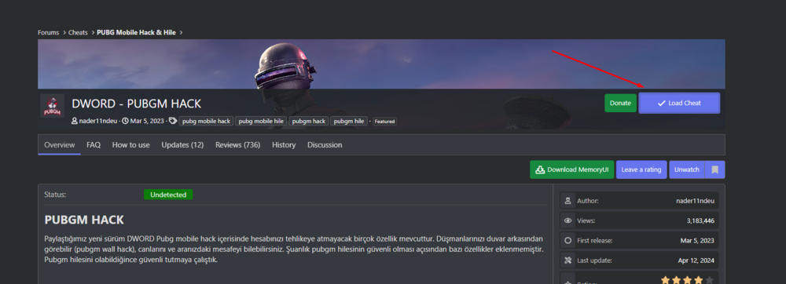
Task: Switch to the How to use tab
Action: point(130,145)
